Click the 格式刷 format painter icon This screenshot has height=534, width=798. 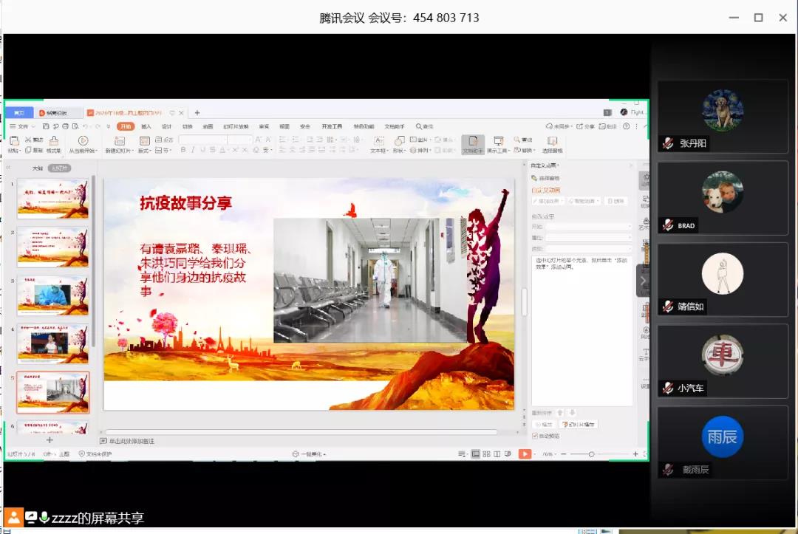click(x=54, y=140)
